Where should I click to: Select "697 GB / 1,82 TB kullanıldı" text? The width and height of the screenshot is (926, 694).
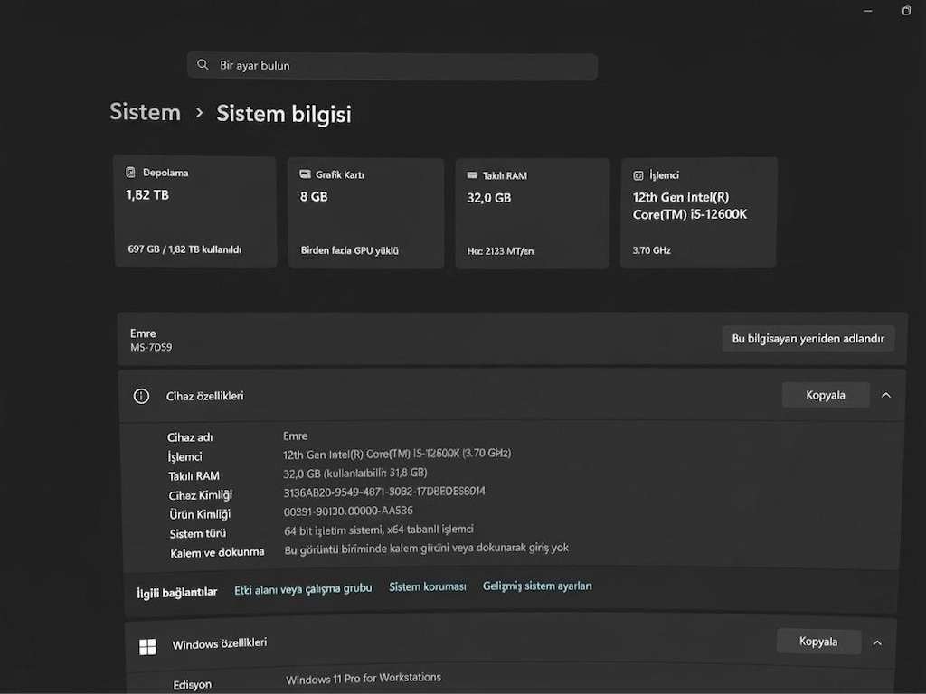(184, 249)
